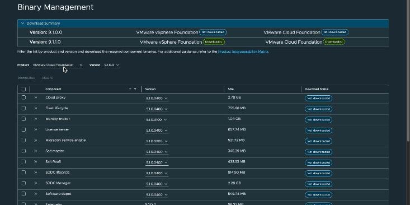Click the Download Status column header
Viewport: 410px width, 205px height.
(x=317, y=89)
